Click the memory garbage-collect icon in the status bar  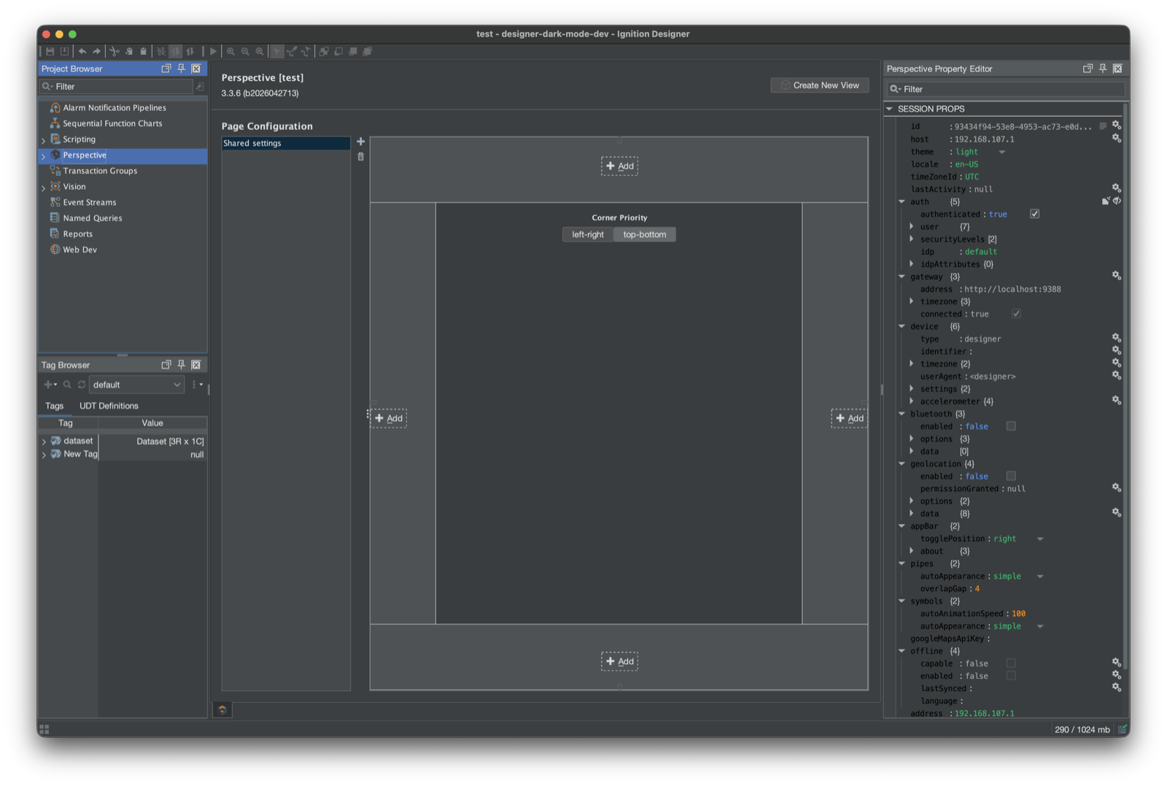coord(1123,729)
